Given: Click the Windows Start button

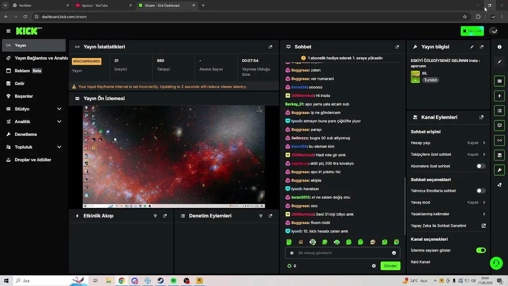Looking at the screenshot, I should pyautogui.click(x=6, y=281).
